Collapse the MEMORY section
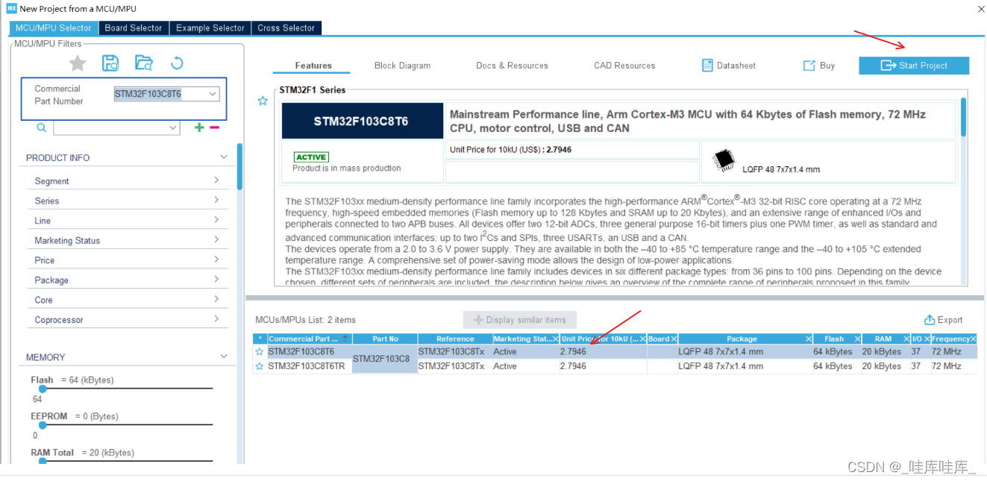 pyautogui.click(x=224, y=356)
